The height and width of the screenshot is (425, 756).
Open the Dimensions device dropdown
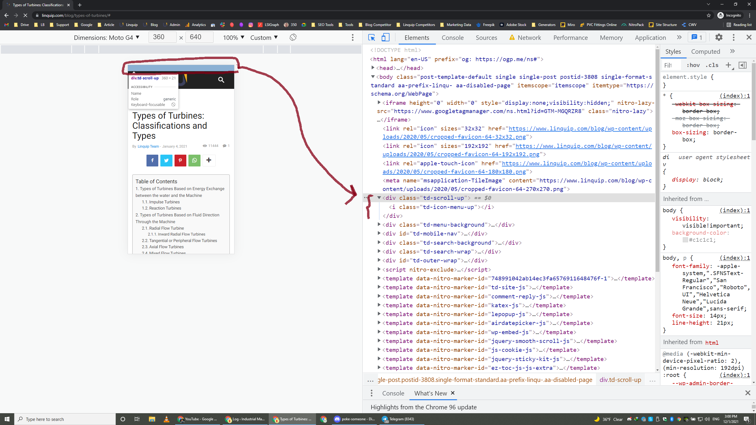(x=107, y=37)
